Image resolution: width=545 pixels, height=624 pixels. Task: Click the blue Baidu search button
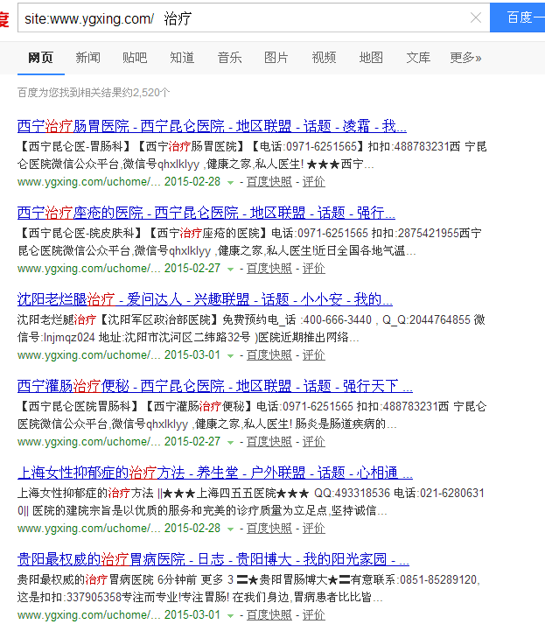click(x=518, y=18)
